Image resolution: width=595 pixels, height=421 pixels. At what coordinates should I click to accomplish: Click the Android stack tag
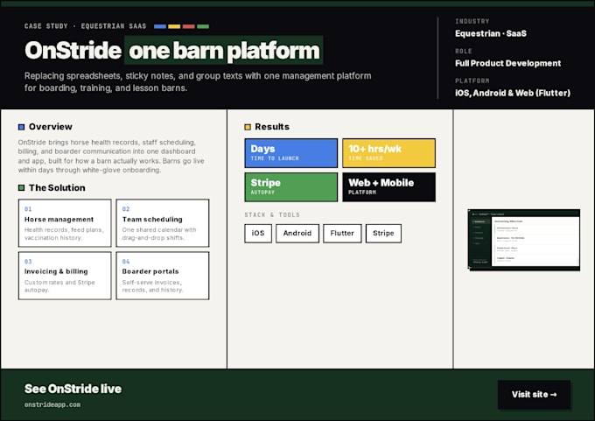click(297, 233)
